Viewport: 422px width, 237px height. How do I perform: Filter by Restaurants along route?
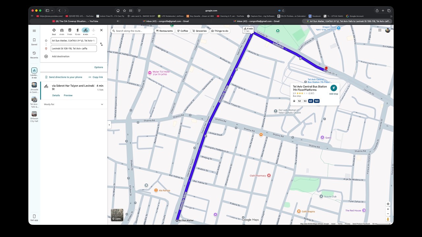coord(165,31)
